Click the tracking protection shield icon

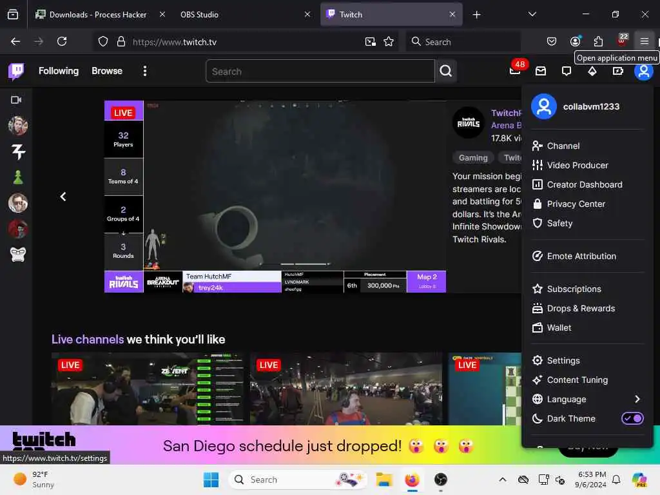click(x=103, y=41)
